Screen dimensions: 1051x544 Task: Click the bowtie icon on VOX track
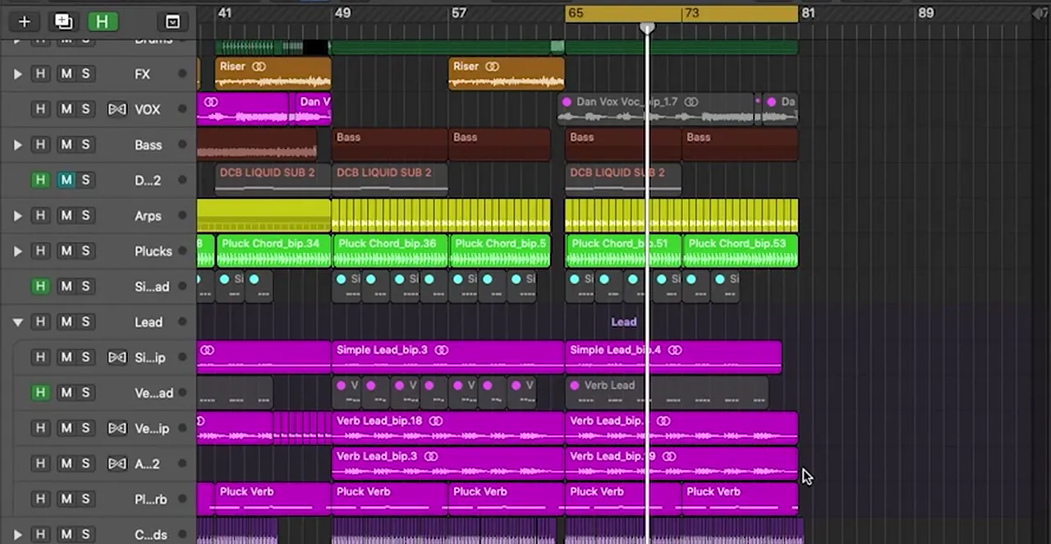click(117, 109)
